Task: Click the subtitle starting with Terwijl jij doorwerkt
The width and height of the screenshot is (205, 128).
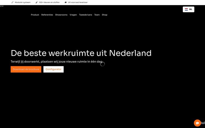Action: 57,61
